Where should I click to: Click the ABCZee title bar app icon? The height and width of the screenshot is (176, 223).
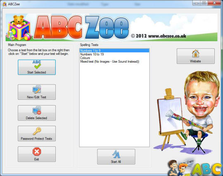point(5,4)
